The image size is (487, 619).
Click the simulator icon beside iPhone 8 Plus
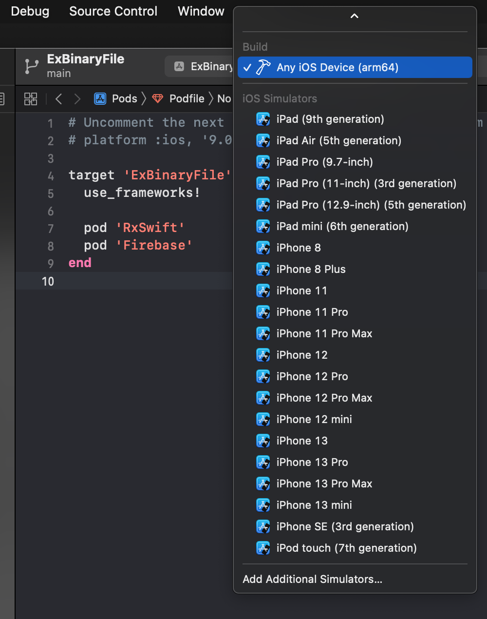click(263, 269)
